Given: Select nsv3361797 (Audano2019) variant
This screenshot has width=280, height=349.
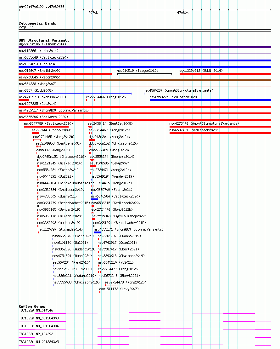Looking at the screenshot, I should point(120,236).
